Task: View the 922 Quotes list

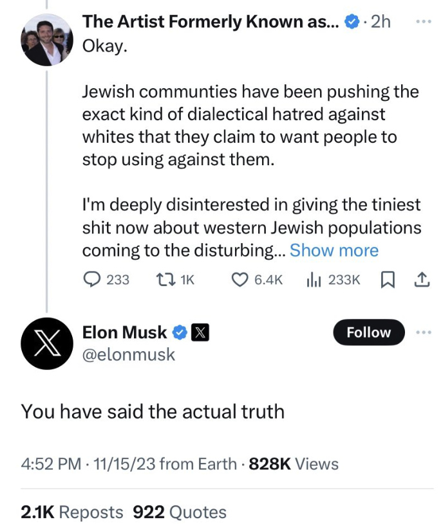Action: coord(180,512)
